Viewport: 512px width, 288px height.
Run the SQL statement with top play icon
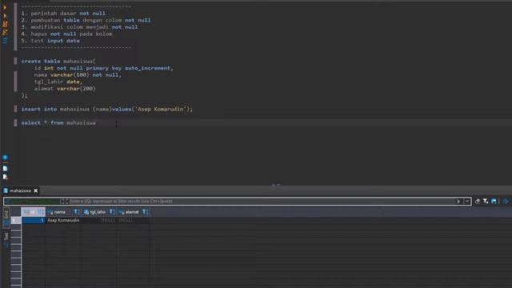coord(5,7)
